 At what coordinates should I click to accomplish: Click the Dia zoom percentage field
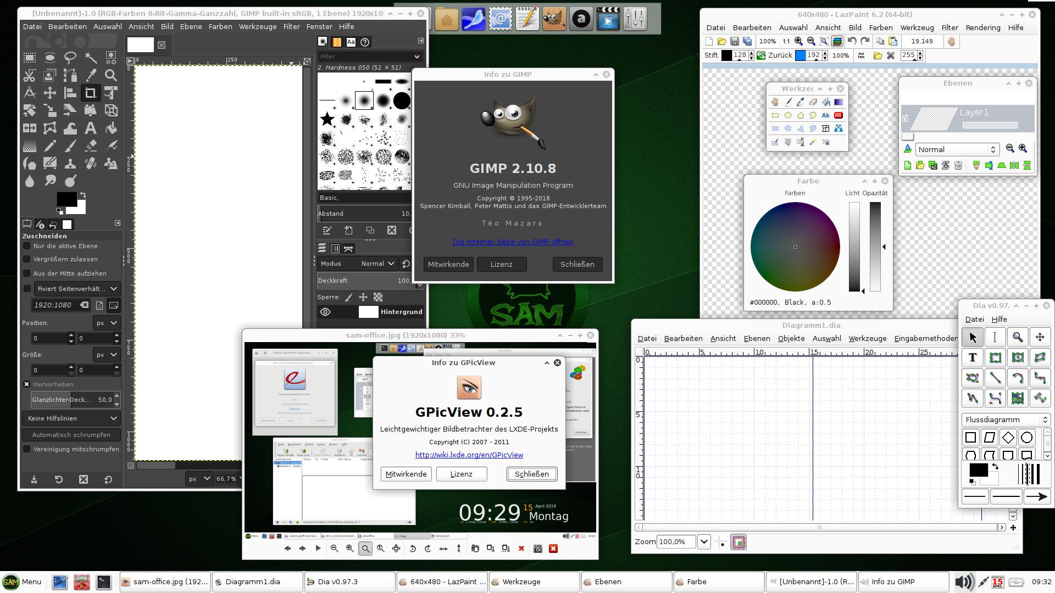pos(675,542)
